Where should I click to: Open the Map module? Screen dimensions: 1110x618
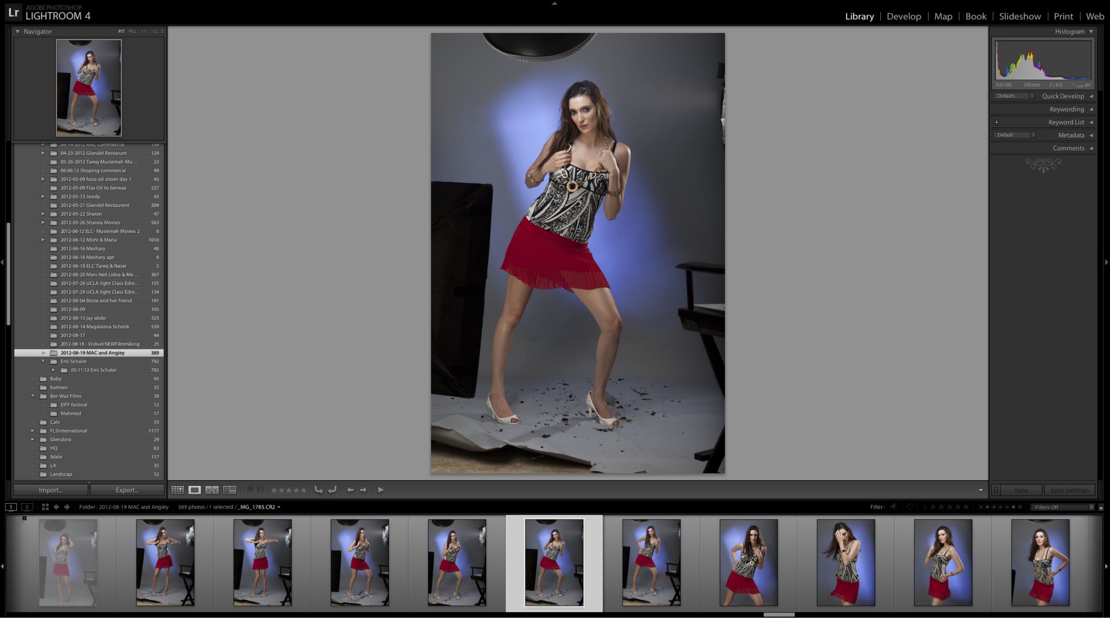click(943, 16)
